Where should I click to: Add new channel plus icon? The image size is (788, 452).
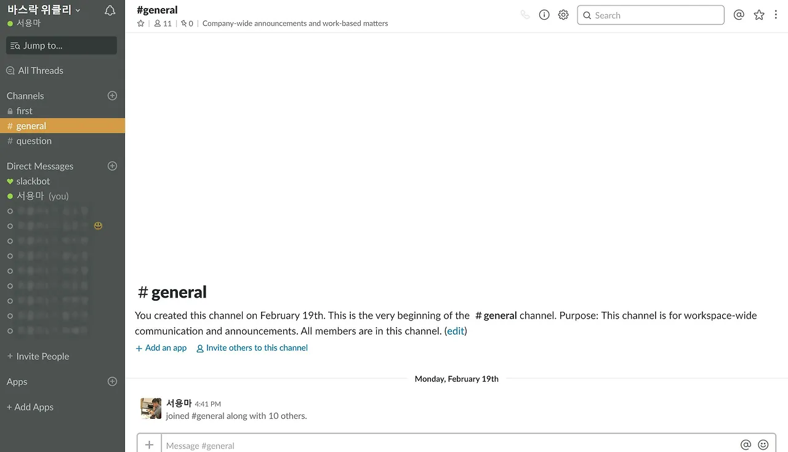(x=112, y=95)
